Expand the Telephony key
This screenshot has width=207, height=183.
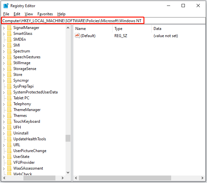4,104
